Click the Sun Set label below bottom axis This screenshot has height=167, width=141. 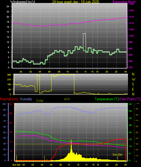tap(16, 165)
